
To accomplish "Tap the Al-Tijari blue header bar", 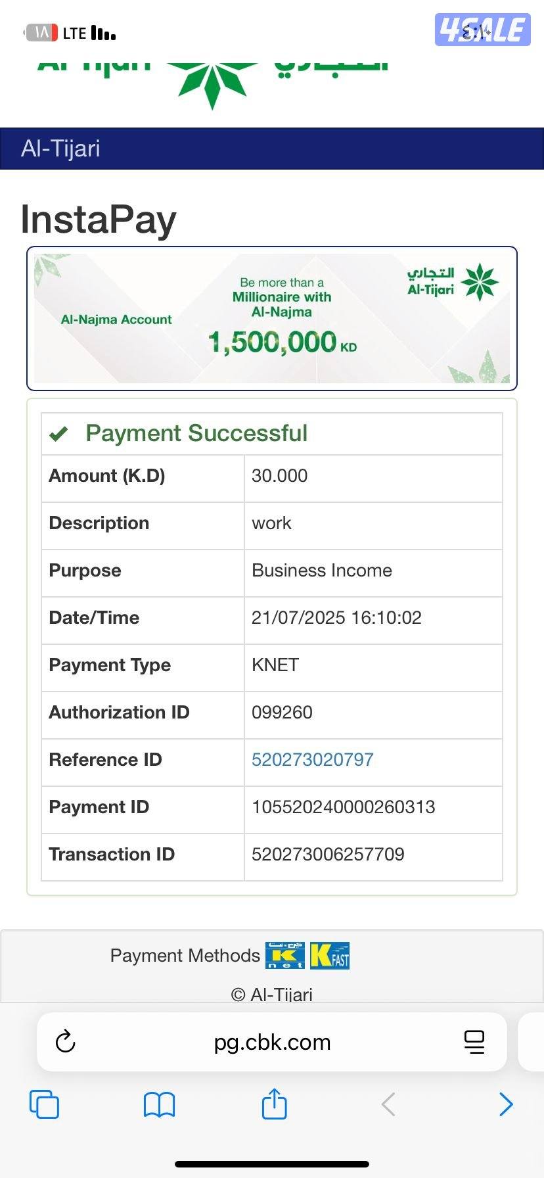I will point(272,149).
